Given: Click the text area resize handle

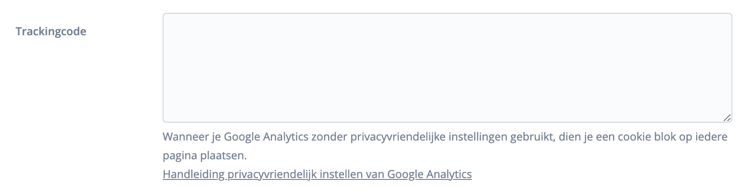Looking at the screenshot, I should coord(726,118).
